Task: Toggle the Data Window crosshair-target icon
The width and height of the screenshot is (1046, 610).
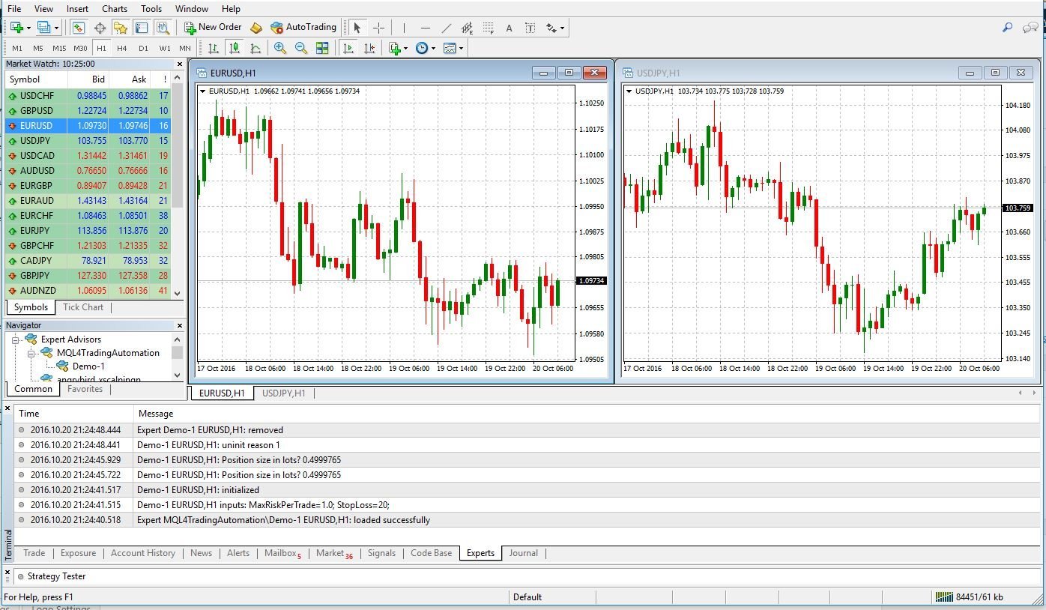Action: (99, 28)
